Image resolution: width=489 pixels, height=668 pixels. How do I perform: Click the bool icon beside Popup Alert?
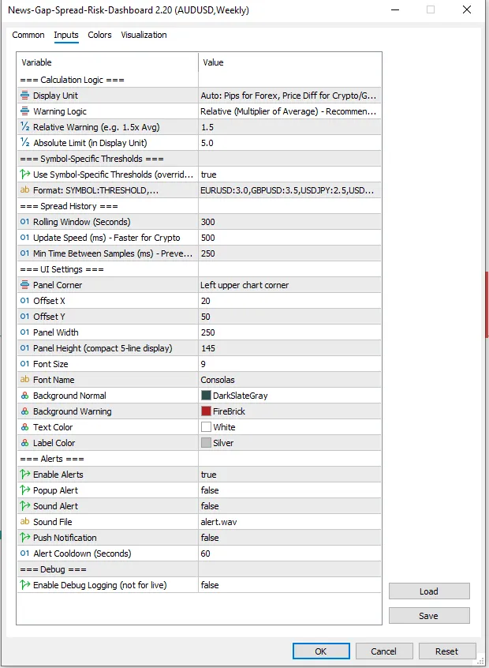(24, 490)
